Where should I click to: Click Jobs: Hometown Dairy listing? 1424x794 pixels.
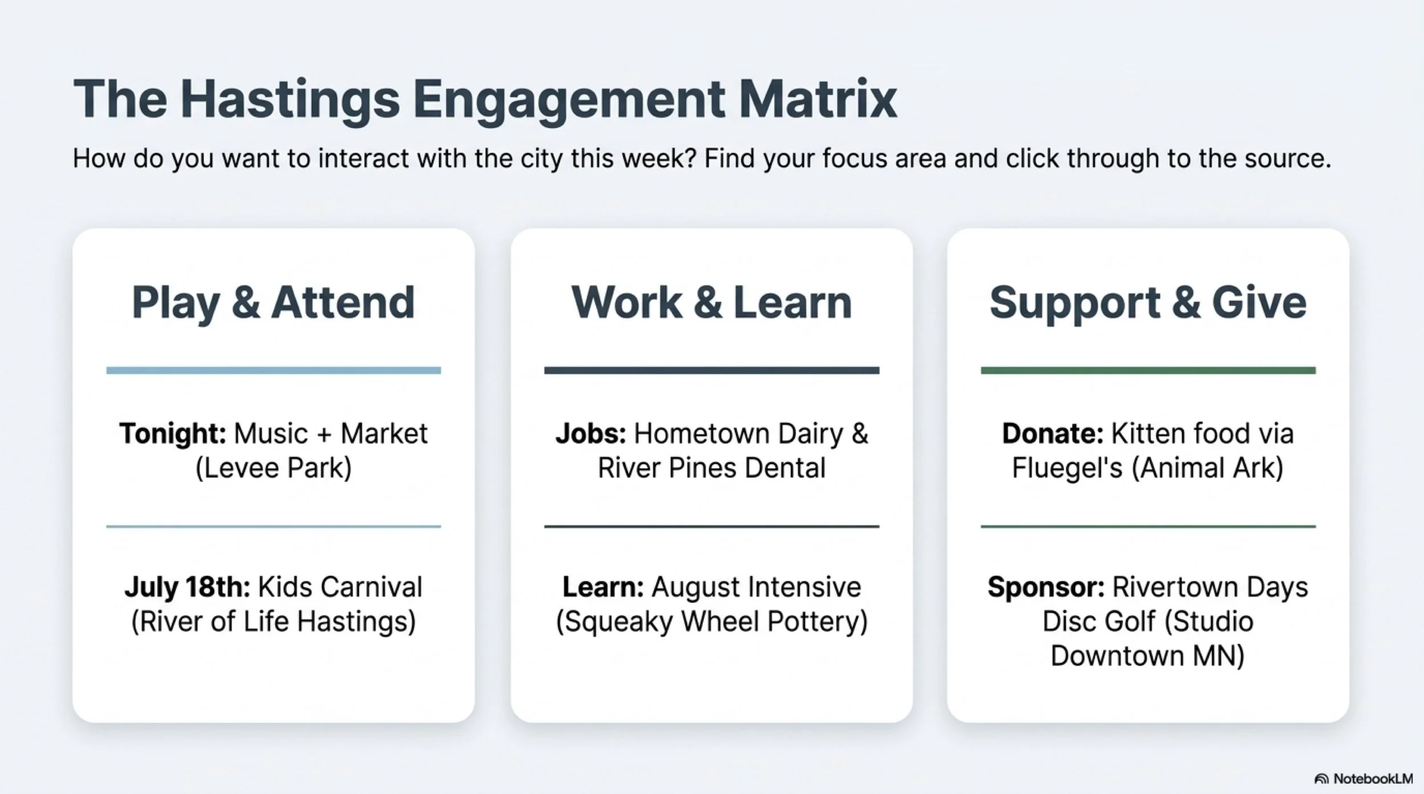point(711,450)
